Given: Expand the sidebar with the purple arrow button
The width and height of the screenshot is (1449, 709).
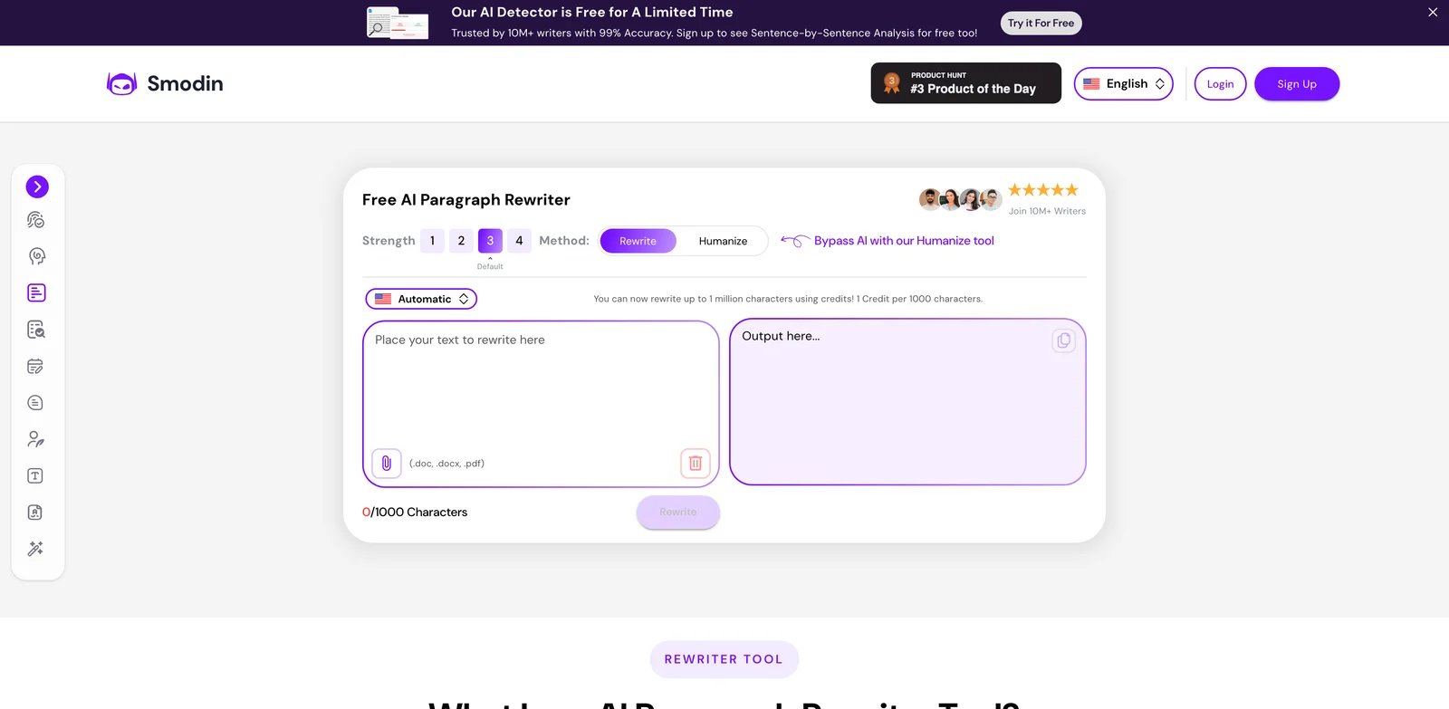Looking at the screenshot, I should tap(37, 187).
